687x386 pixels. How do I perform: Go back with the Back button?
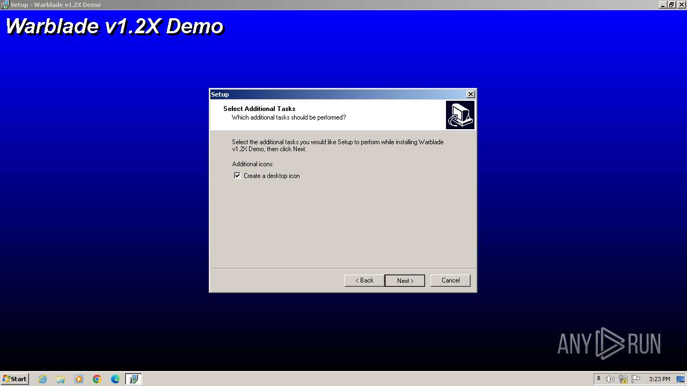click(364, 280)
